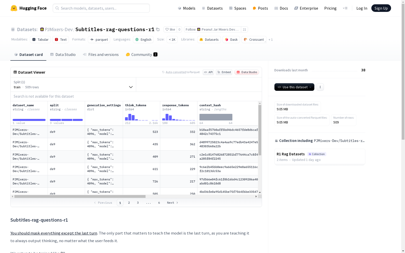Click the Previous page button
This screenshot has height=253, width=405.
pos(103,203)
